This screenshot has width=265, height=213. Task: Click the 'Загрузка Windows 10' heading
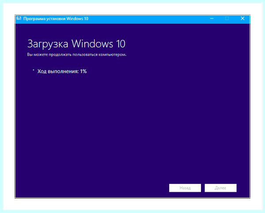(76, 44)
